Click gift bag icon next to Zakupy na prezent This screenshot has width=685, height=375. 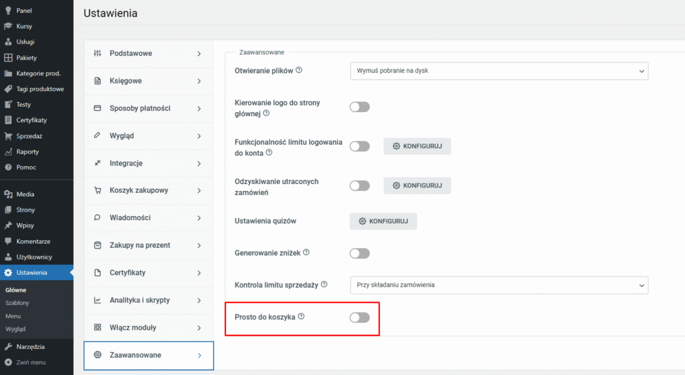[98, 245]
